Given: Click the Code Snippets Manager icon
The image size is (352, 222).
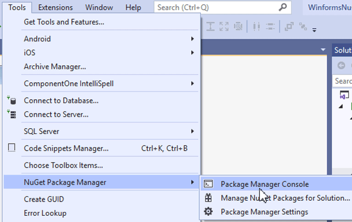Looking at the screenshot, I should [x=12, y=148].
